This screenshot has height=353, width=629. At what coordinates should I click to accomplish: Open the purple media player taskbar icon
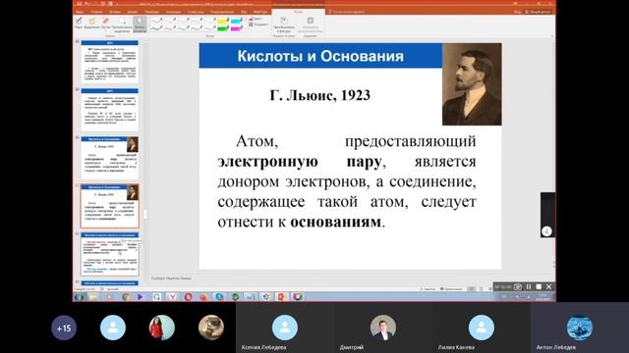point(140,297)
